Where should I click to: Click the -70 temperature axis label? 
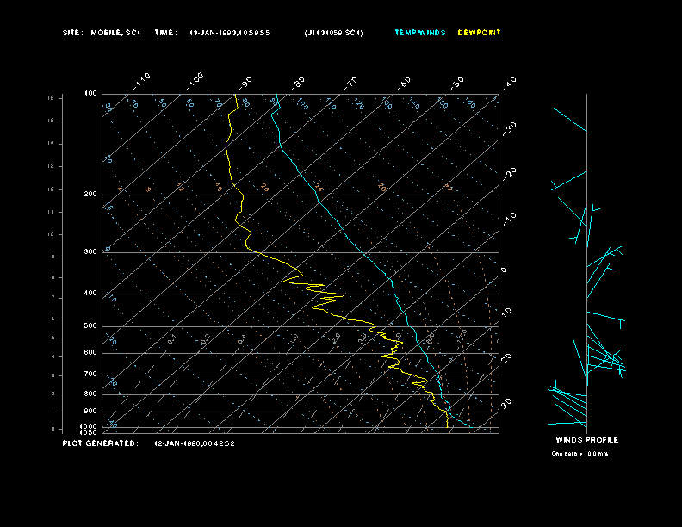coord(351,83)
